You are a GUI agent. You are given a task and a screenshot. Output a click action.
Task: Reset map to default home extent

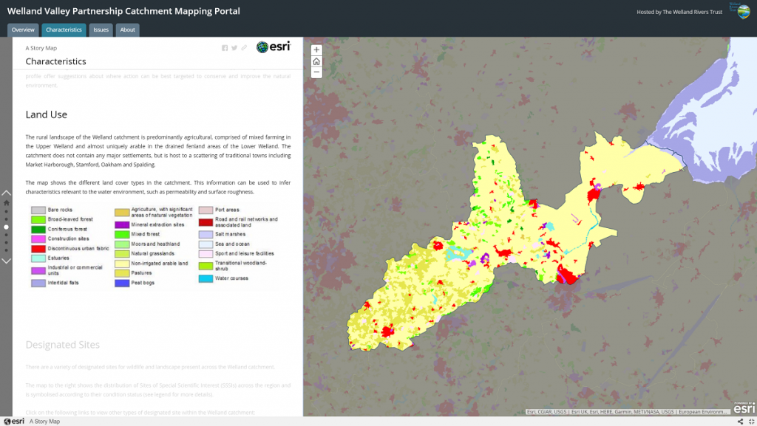[316, 61]
